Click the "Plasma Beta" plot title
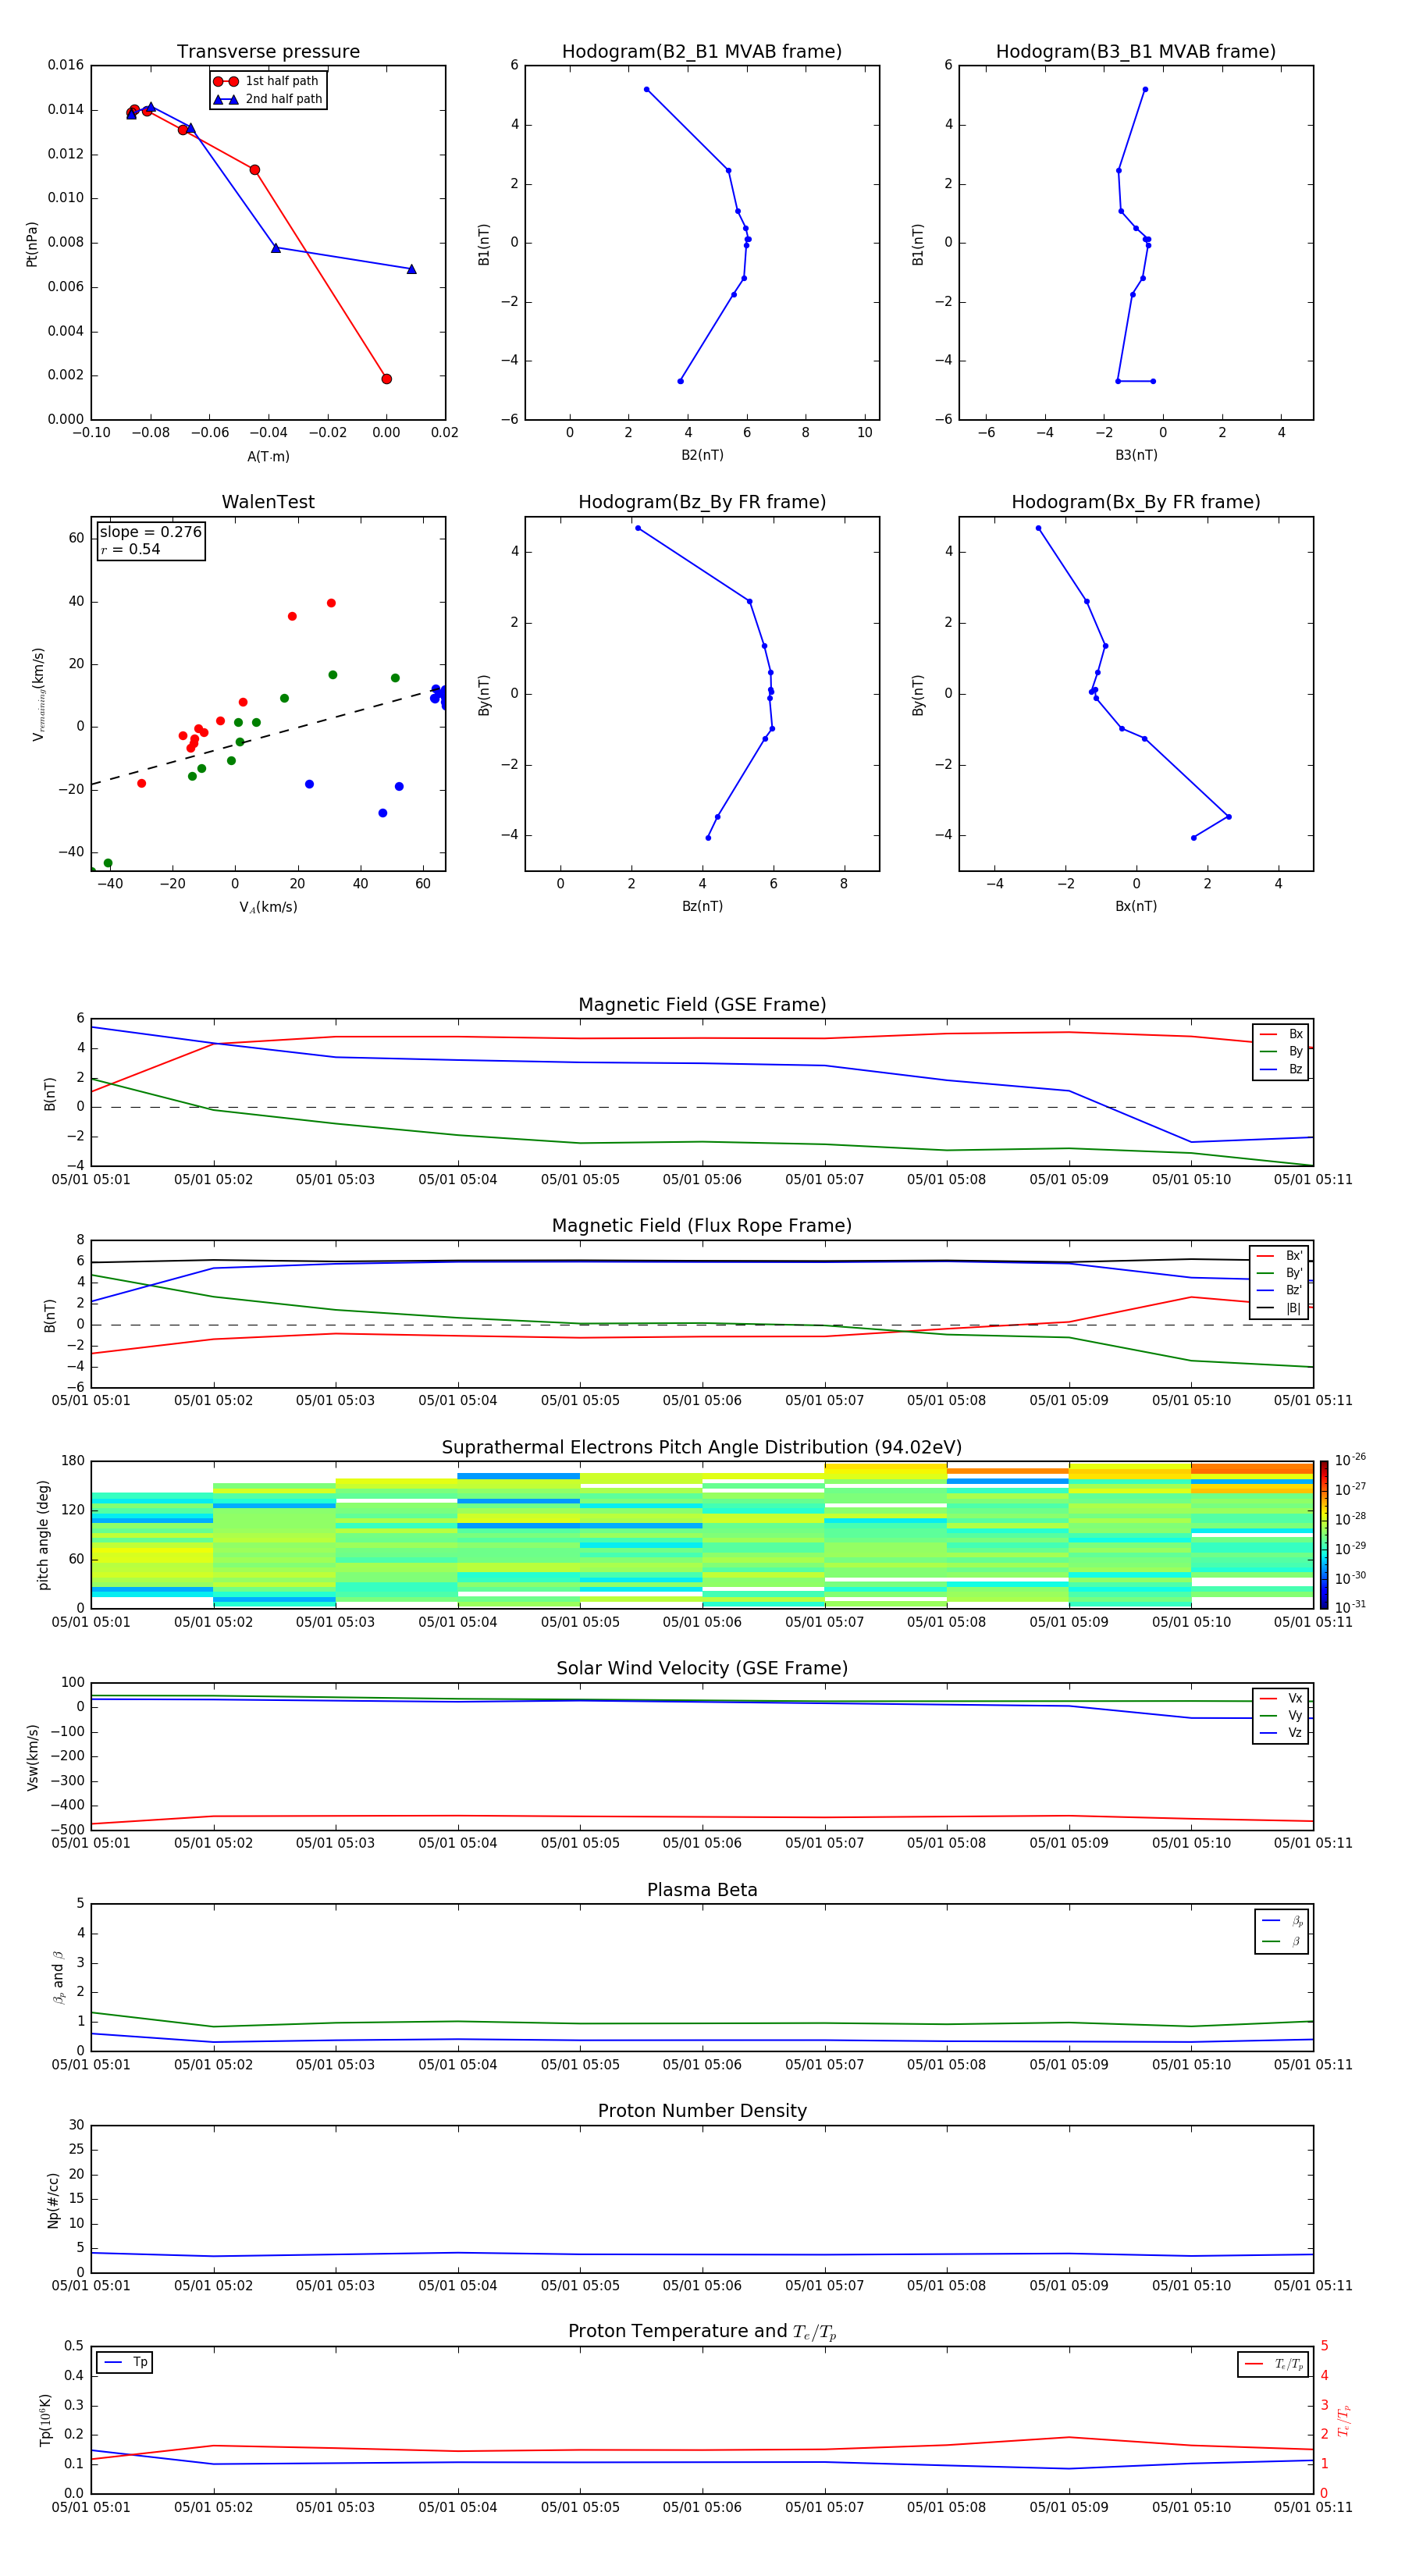Screen dimensions: 1405x2576 [x=702, y=1891]
